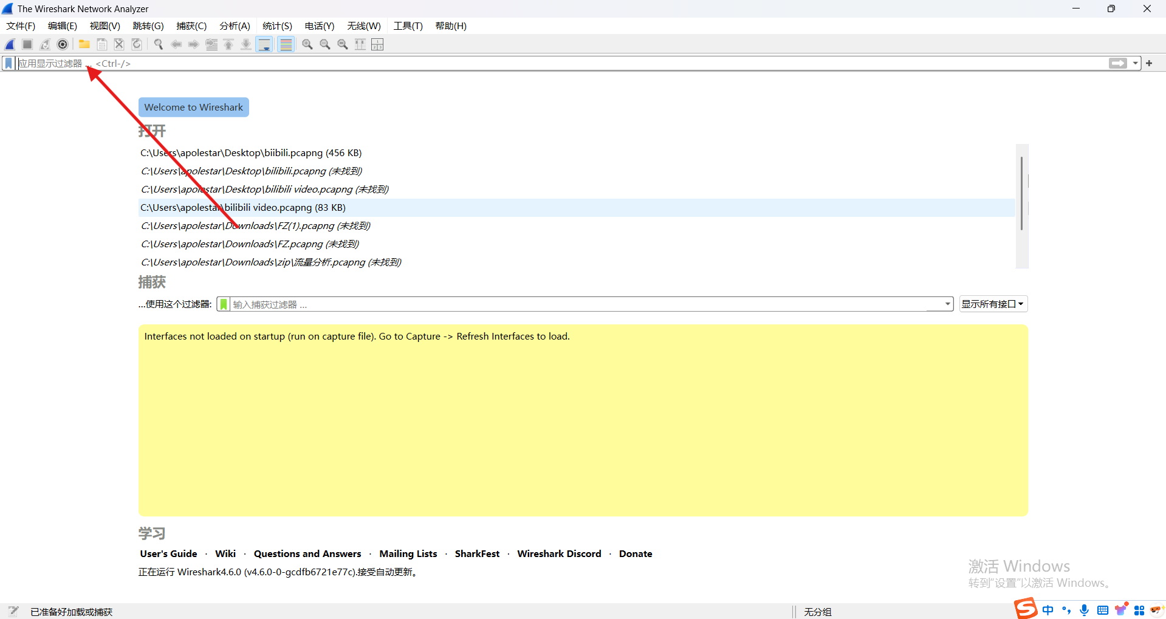Screen dimensions: 1166x619
Task: Click the Sogou input microphone icon
Action: point(1084,610)
